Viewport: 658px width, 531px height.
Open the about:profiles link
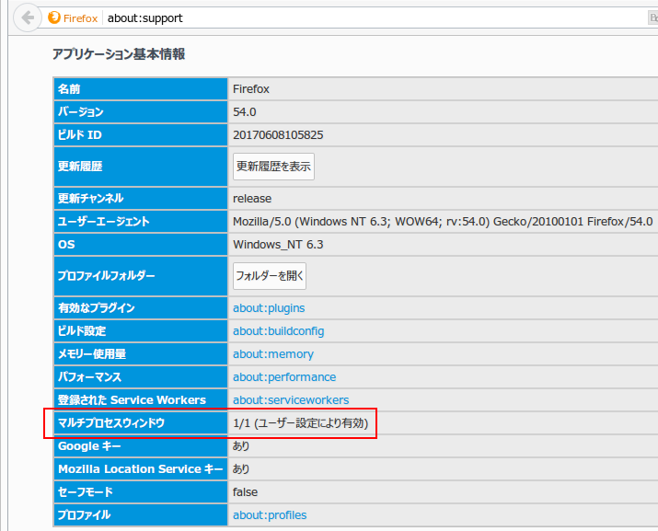[270, 515]
